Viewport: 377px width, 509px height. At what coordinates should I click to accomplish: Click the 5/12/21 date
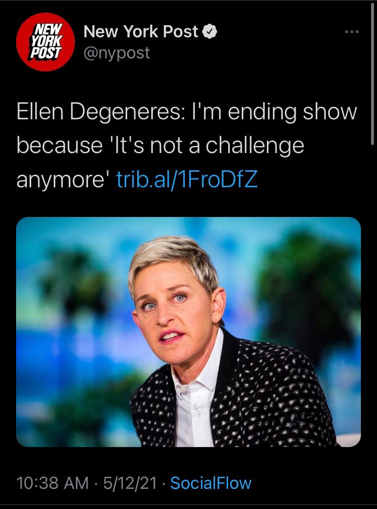pyautogui.click(x=130, y=483)
